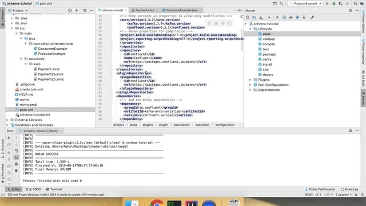Add Maven project with plus icon
This screenshot has height=206, width=366.
tap(269, 17)
